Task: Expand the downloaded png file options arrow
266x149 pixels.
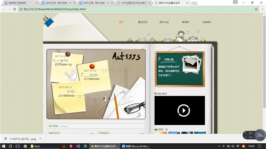Action: coord(40,139)
